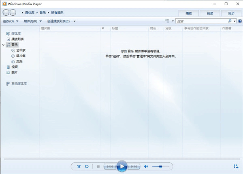Expand the breadcrumb arrow before 媒体库
This screenshot has height=174, width=243.
(x=22, y=13)
